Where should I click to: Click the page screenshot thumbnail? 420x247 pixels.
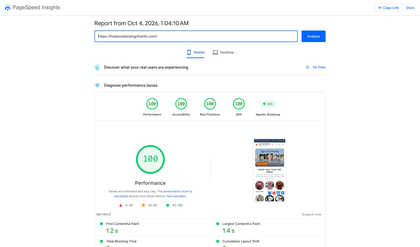(270, 170)
